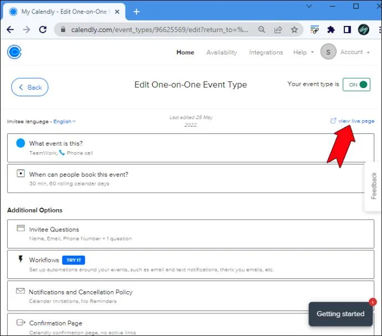The image size is (382, 336).
Task: Open the Chrome profile avatar
Action: coord(364,30)
